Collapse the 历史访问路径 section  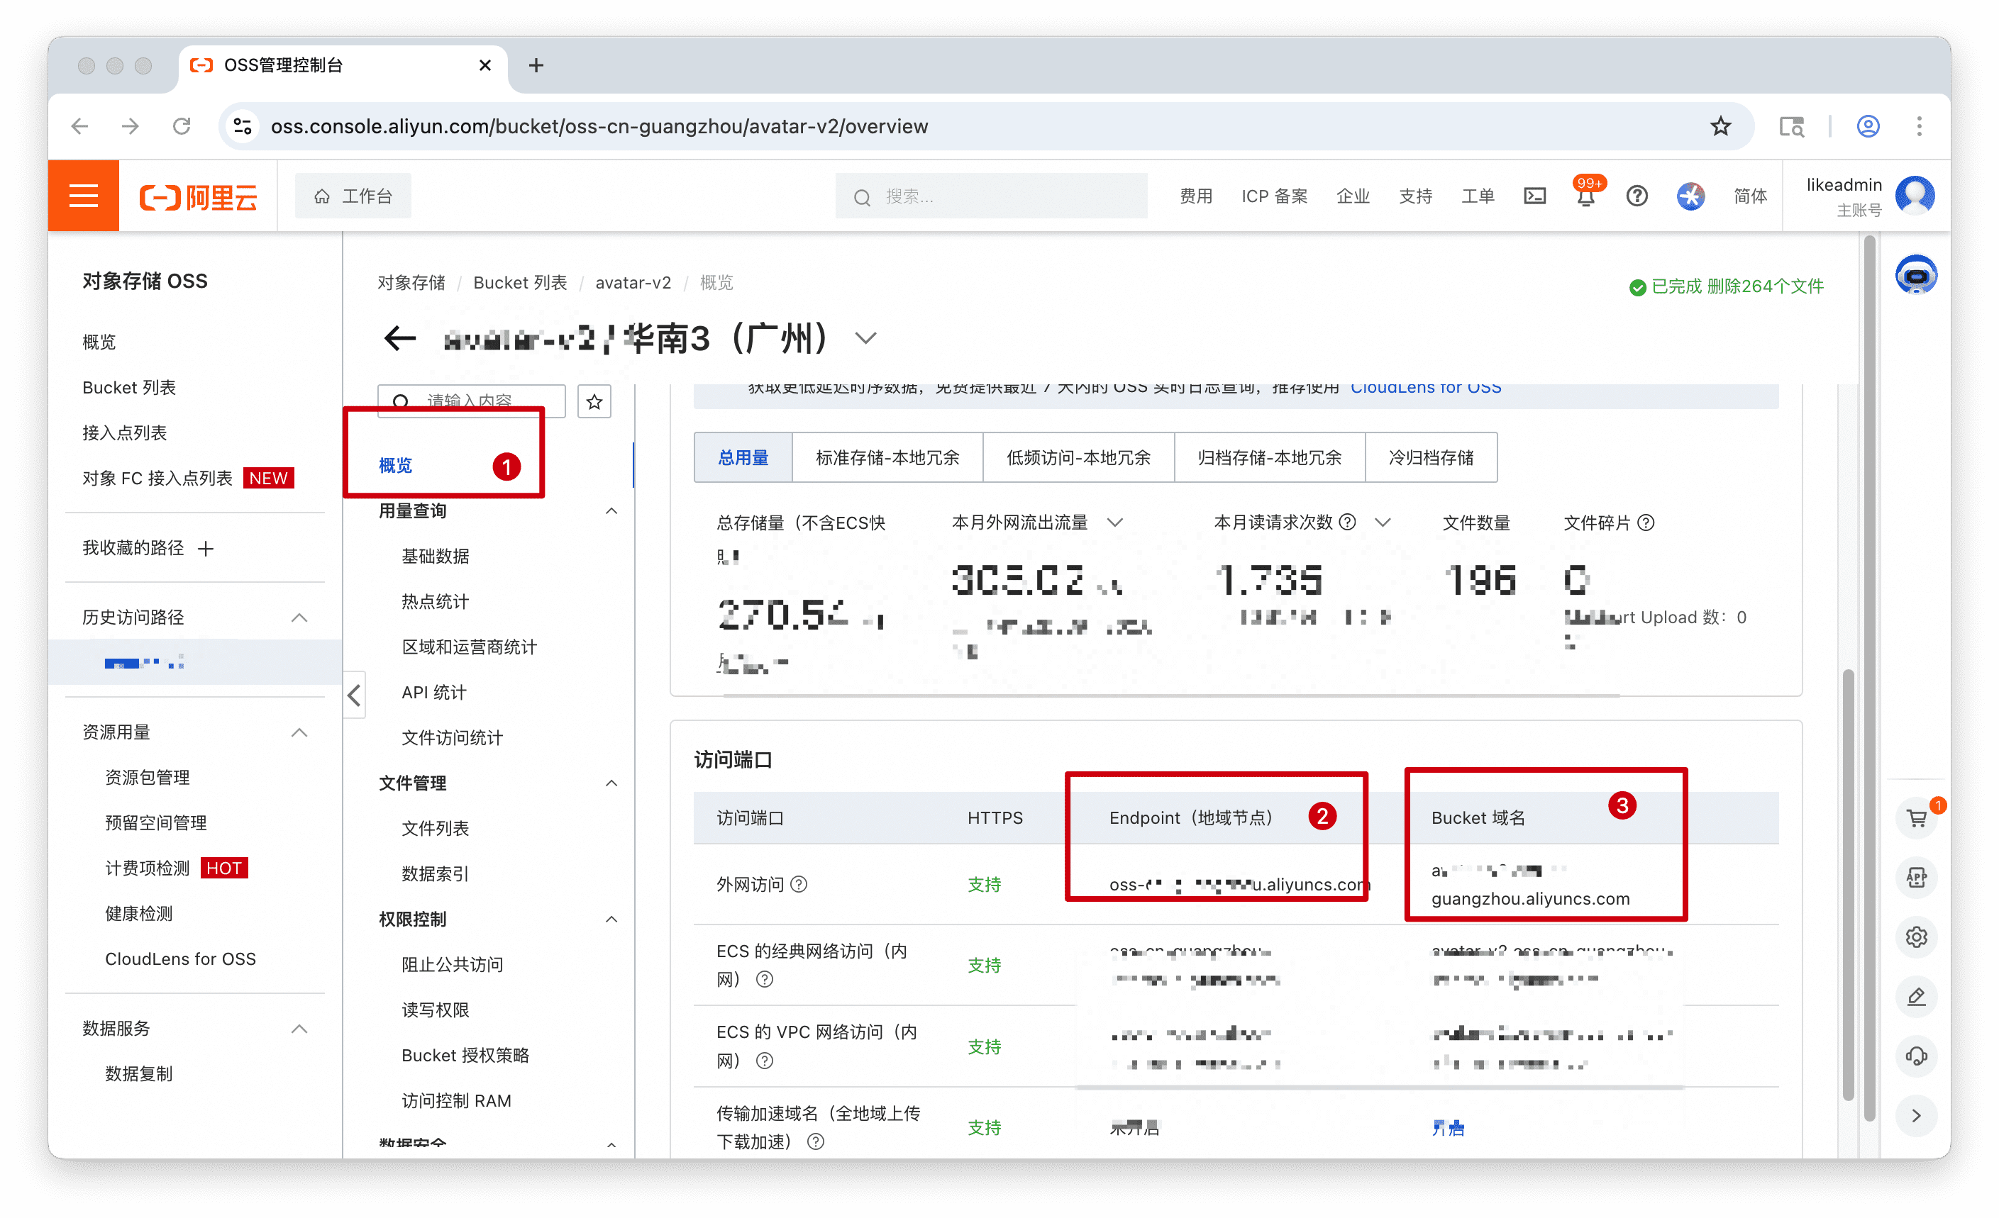(x=299, y=618)
